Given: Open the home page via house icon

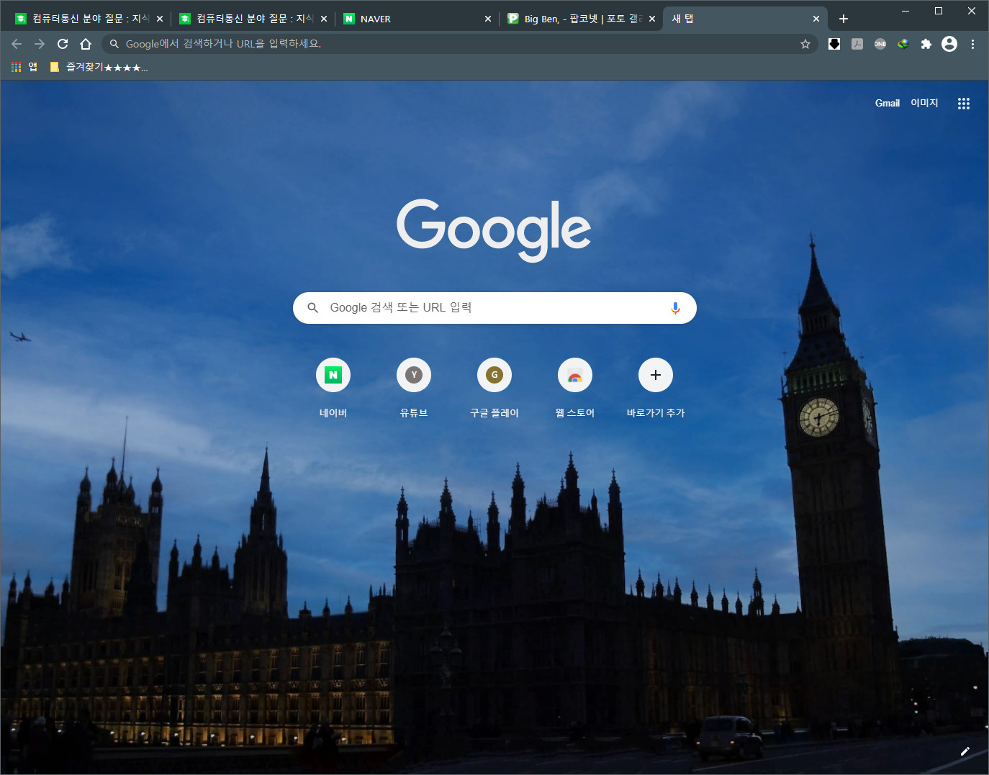Looking at the screenshot, I should coord(86,44).
